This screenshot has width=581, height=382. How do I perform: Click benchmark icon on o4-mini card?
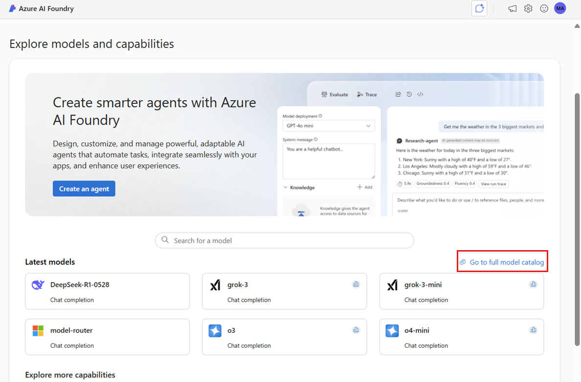(x=533, y=330)
